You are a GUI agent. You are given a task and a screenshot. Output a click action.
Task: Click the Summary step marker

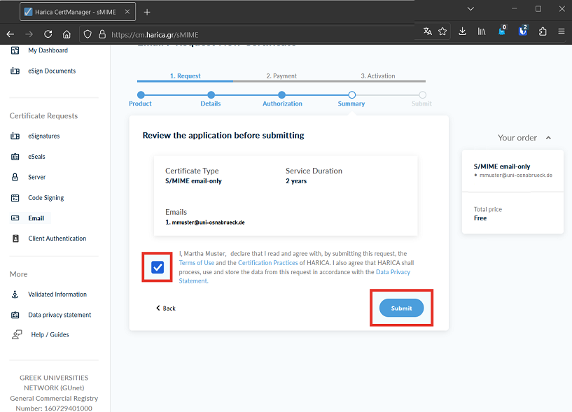pyautogui.click(x=351, y=95)
